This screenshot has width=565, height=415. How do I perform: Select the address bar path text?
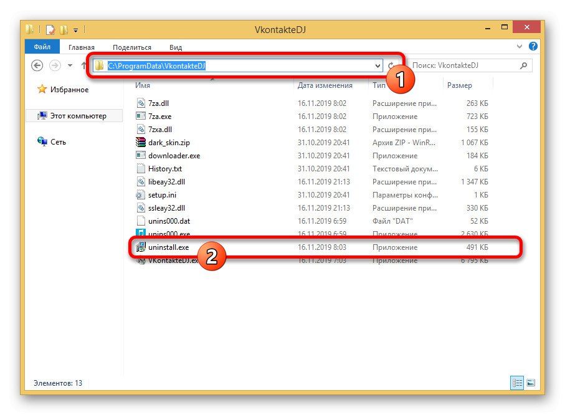pyautogui.click(x=156, y=66)
